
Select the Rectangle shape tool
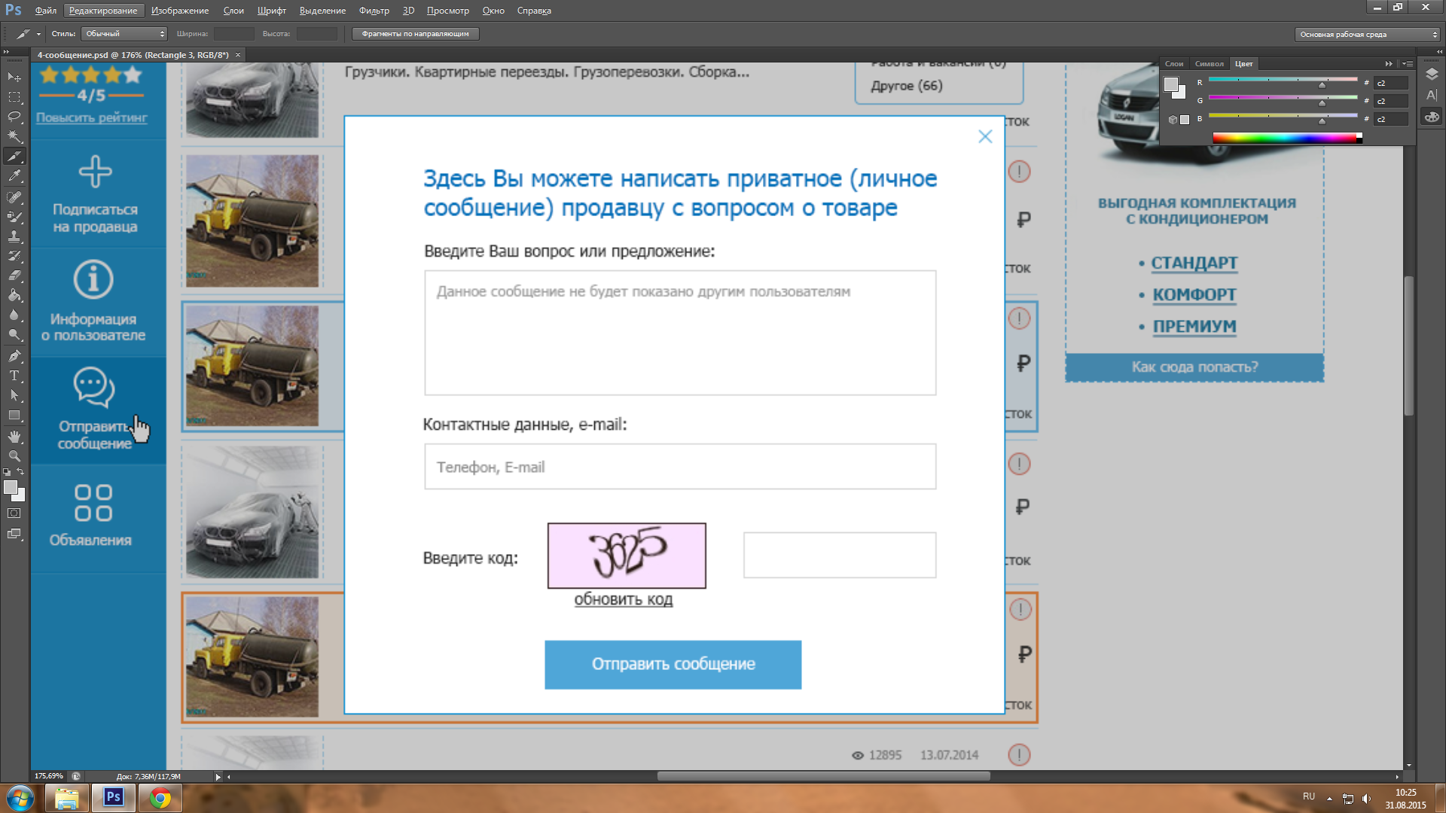14,415
